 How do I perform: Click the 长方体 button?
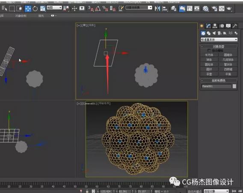(x=209, y=55)
